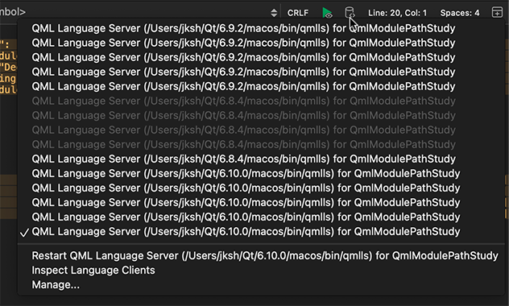The width and height of the screenshot is (509, 306).
Task: Click the checkmark beside the active server
Action: pos(24,233)
